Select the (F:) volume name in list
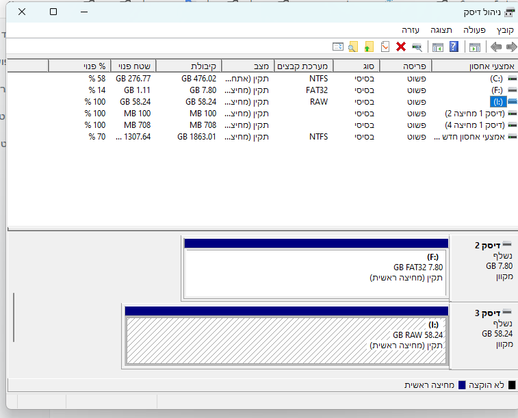518x418 pixels. point(497,90)
